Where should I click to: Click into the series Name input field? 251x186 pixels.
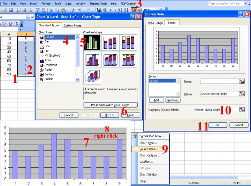coord(220,81)
